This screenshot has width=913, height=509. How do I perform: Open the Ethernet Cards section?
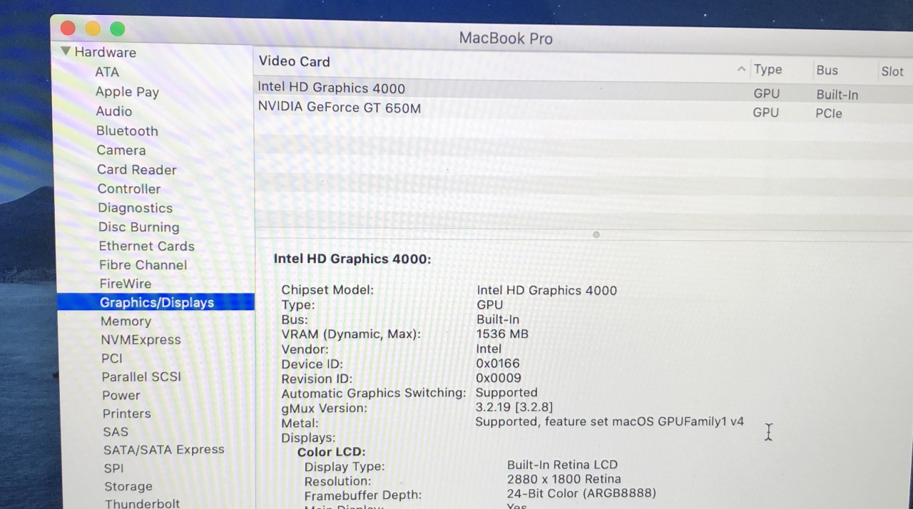point(146,246)
